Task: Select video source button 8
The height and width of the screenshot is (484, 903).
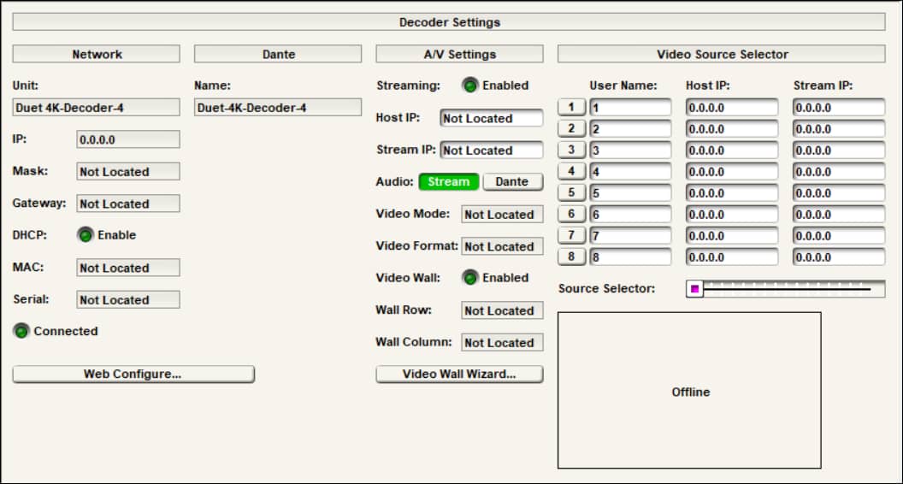Action: [x=571, y=257]
